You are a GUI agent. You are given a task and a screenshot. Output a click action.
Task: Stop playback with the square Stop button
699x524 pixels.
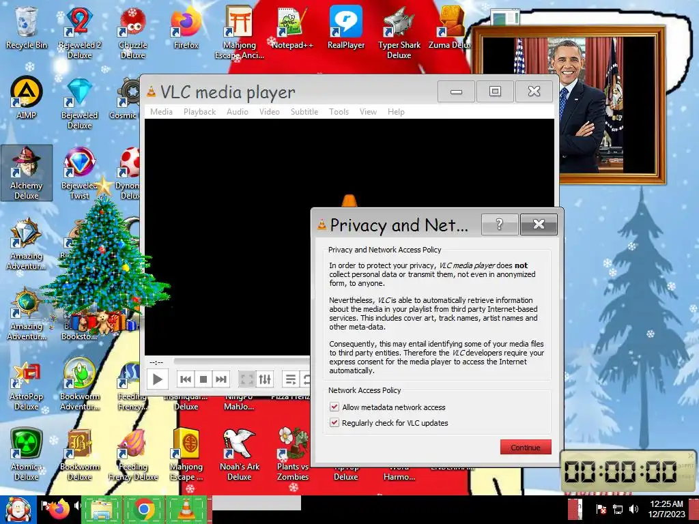pyautogui.click(x=203, y=379)
